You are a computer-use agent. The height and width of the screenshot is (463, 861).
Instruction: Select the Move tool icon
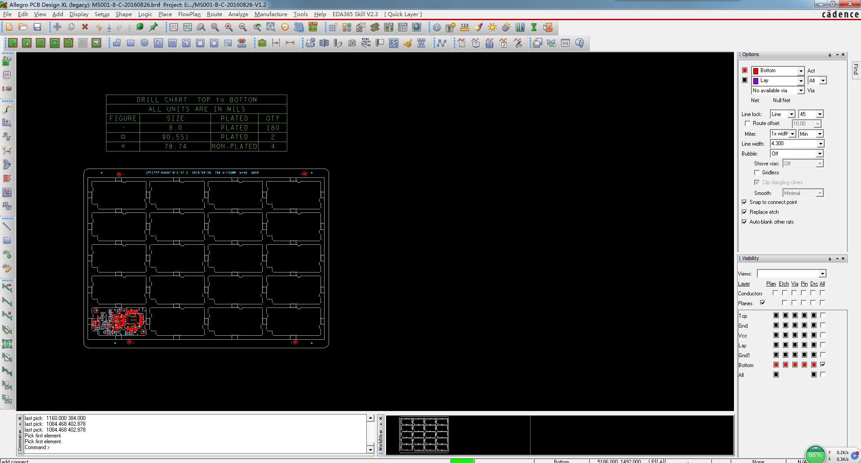[57, 27]
